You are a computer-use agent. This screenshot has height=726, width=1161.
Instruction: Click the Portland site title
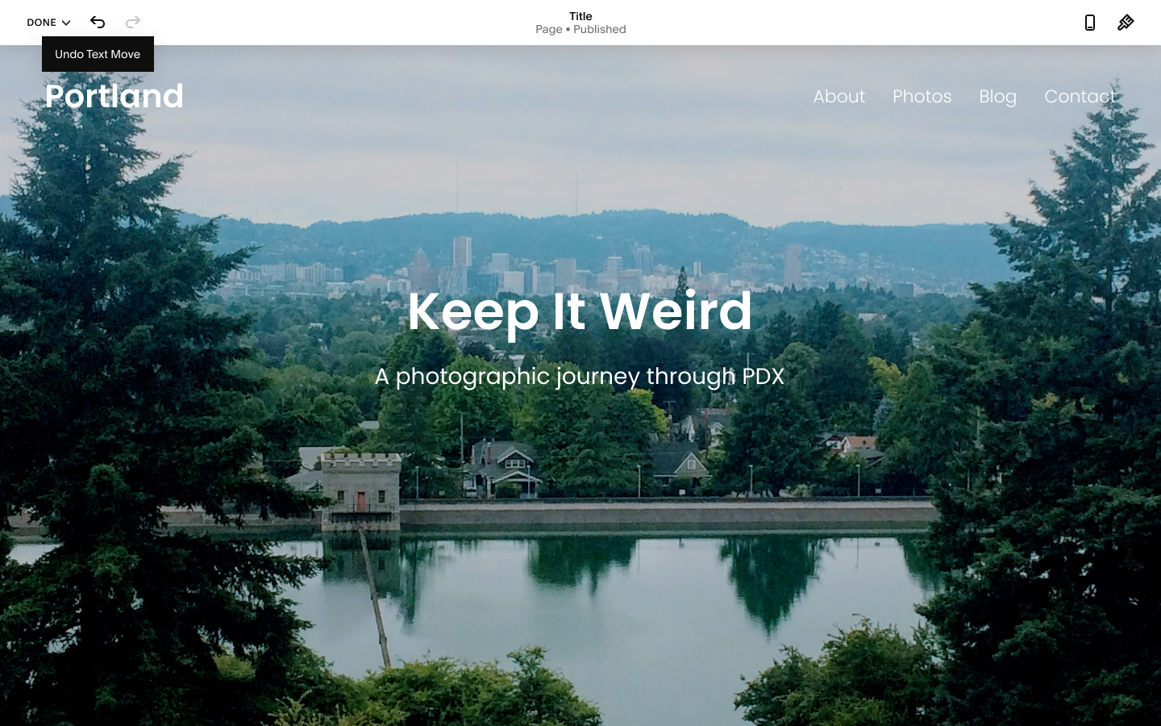(114, 96)
